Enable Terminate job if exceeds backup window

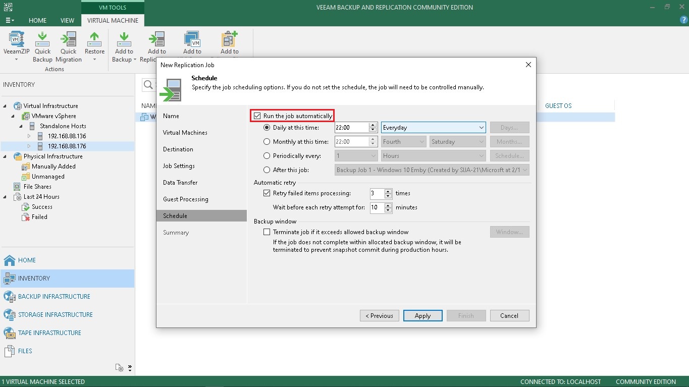click(267, 232)
